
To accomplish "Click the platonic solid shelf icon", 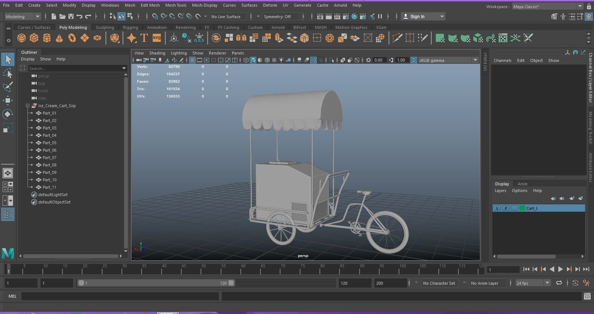I will pyautogui.click(x=114, y=38).
